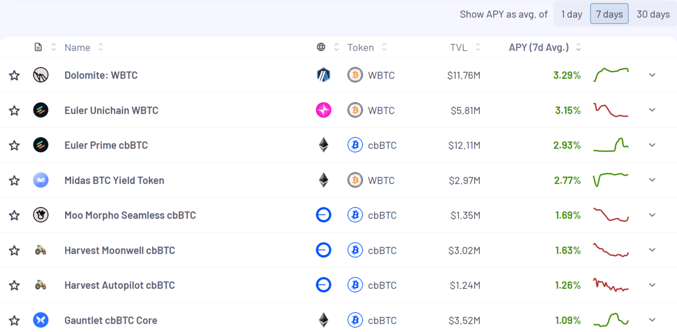Click the Midas BTC Yield Token logo

41,180
